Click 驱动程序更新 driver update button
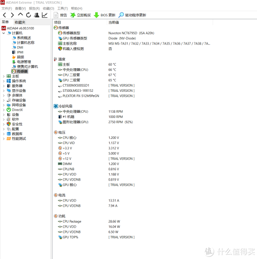The height and width of the screenshot is (259, 257). (x=132, y=15)
